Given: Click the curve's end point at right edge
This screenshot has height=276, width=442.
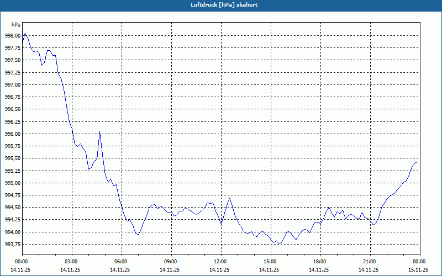Looking at the screenshot, I should [x=417, y=162].
